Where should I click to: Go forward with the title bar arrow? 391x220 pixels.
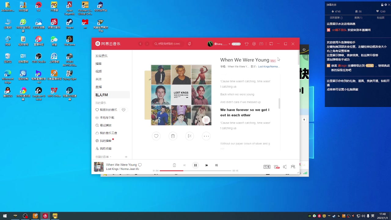(147, 44)
